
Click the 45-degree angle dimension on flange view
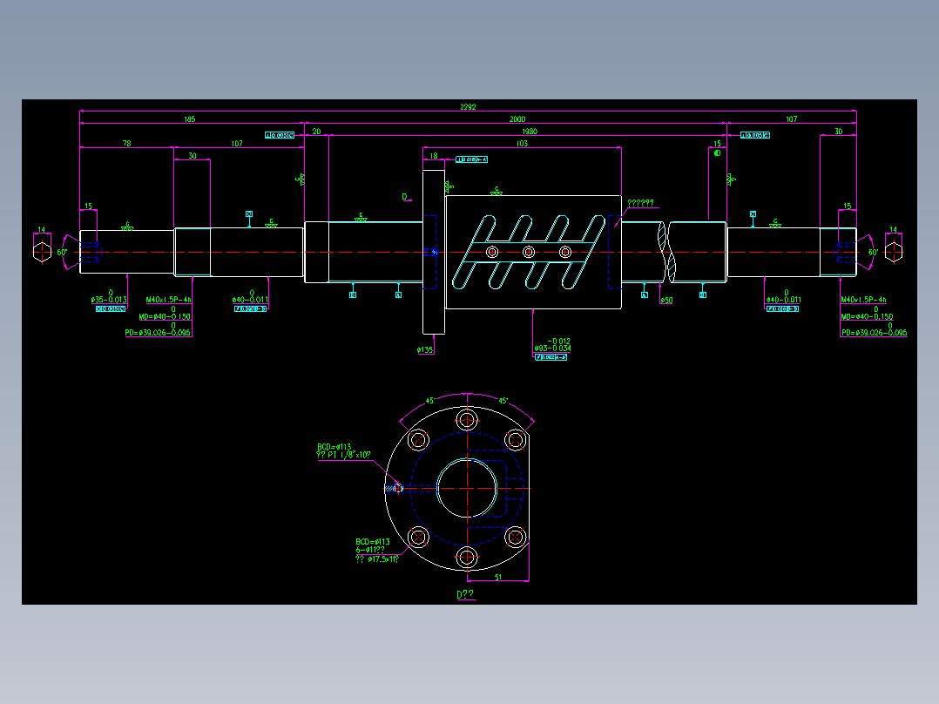[429, 400]
